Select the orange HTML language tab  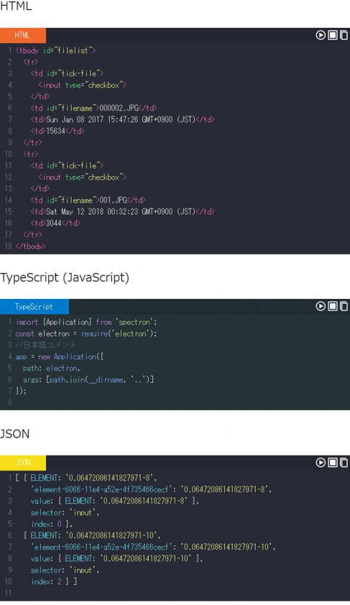[x=23, y=35]
